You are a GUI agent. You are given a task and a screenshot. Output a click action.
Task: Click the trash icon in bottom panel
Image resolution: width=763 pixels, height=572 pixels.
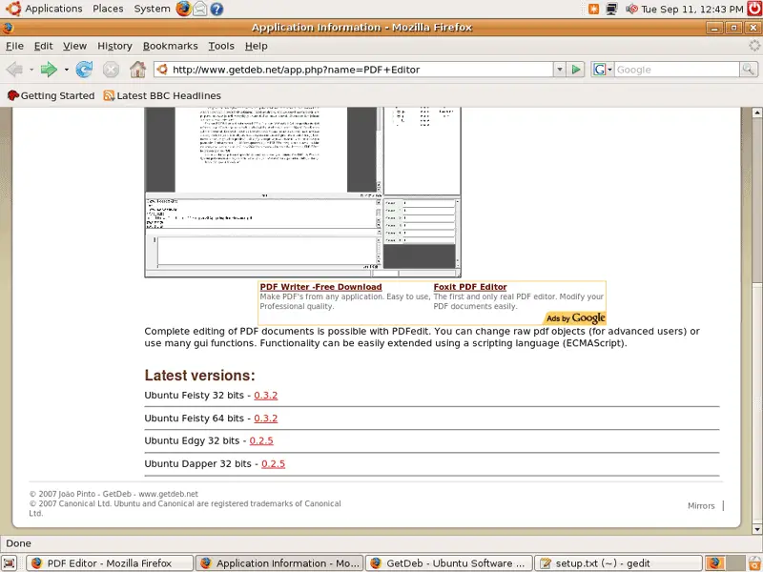tap(754, 563)
